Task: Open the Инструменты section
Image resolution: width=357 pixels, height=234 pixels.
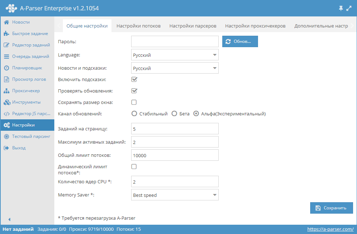Action: point(27,102)
